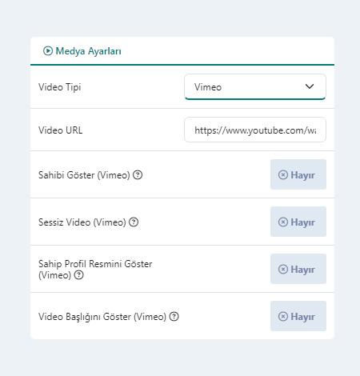Click in the Video URL text field
Image resolution: width=360 pixels, height=376 pixels.
(255, 130)
